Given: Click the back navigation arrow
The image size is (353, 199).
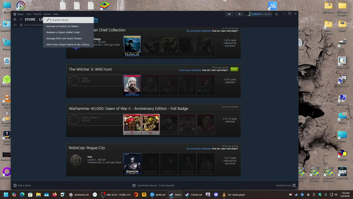Looking at the screenshot, I should (15, 20).
